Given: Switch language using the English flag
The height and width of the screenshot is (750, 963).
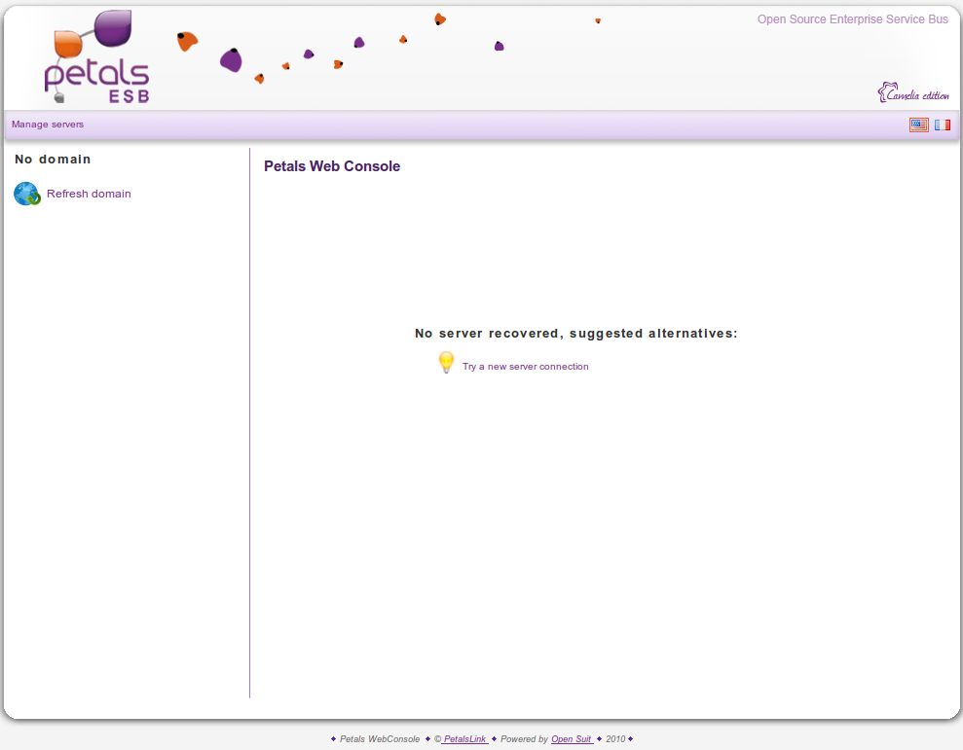Looking at the screenshot, I should coord(918,125).
